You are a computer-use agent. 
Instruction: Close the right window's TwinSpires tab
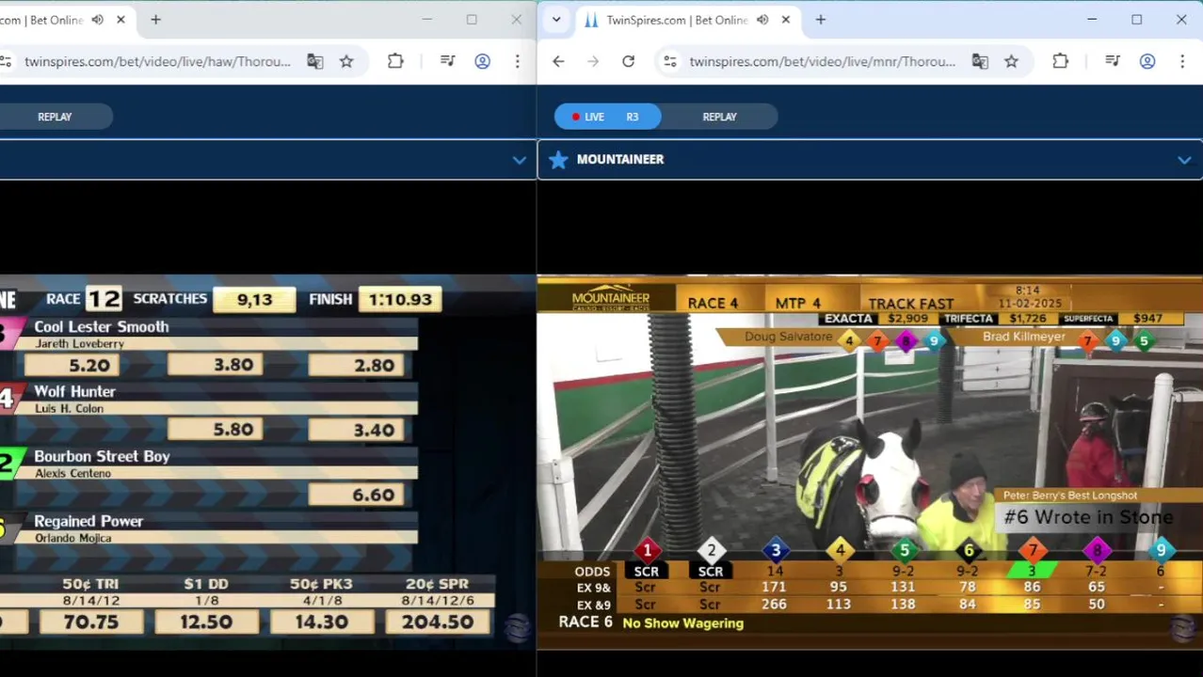785,20
